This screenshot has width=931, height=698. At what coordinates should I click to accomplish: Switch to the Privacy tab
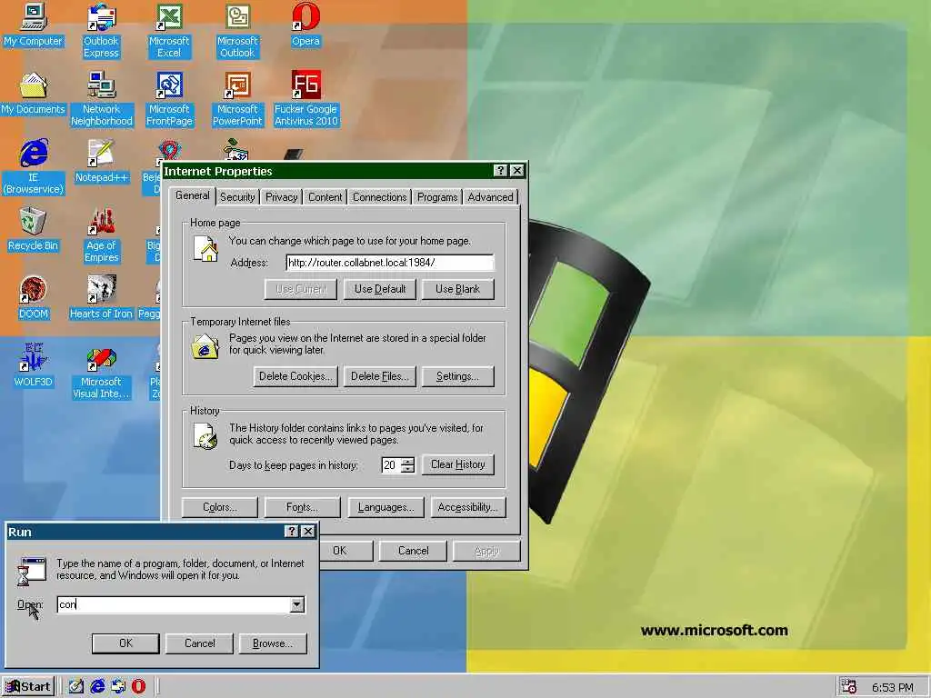(282, 197)
